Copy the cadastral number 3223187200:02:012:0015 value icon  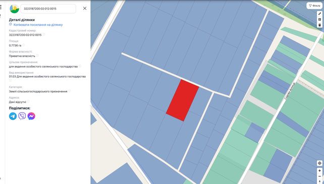tap(43, 35)
